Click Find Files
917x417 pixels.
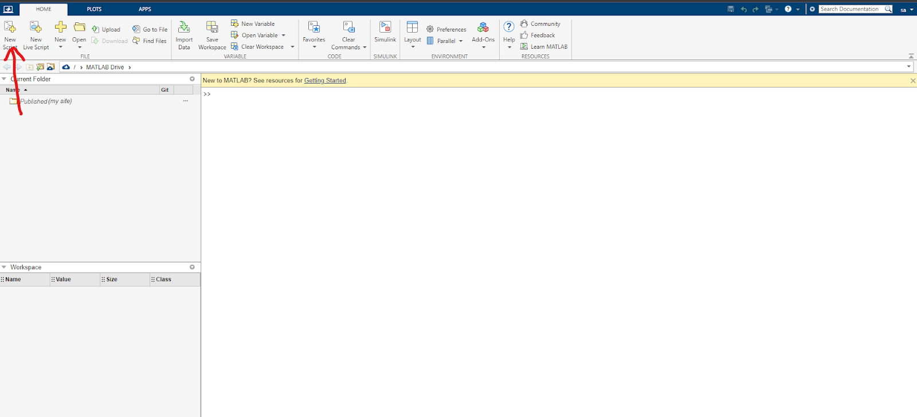coord(150,41)
